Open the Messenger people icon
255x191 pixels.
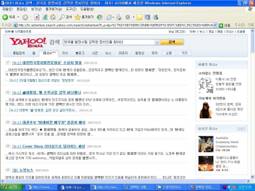[x=156, y=17]
